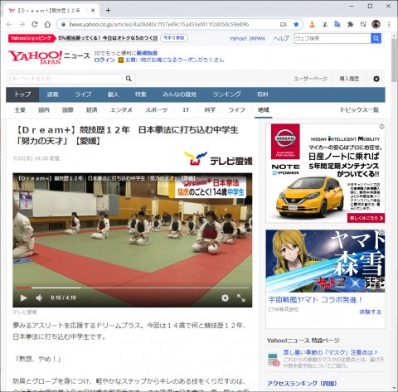Open the 科学 category

coord(210,110)
